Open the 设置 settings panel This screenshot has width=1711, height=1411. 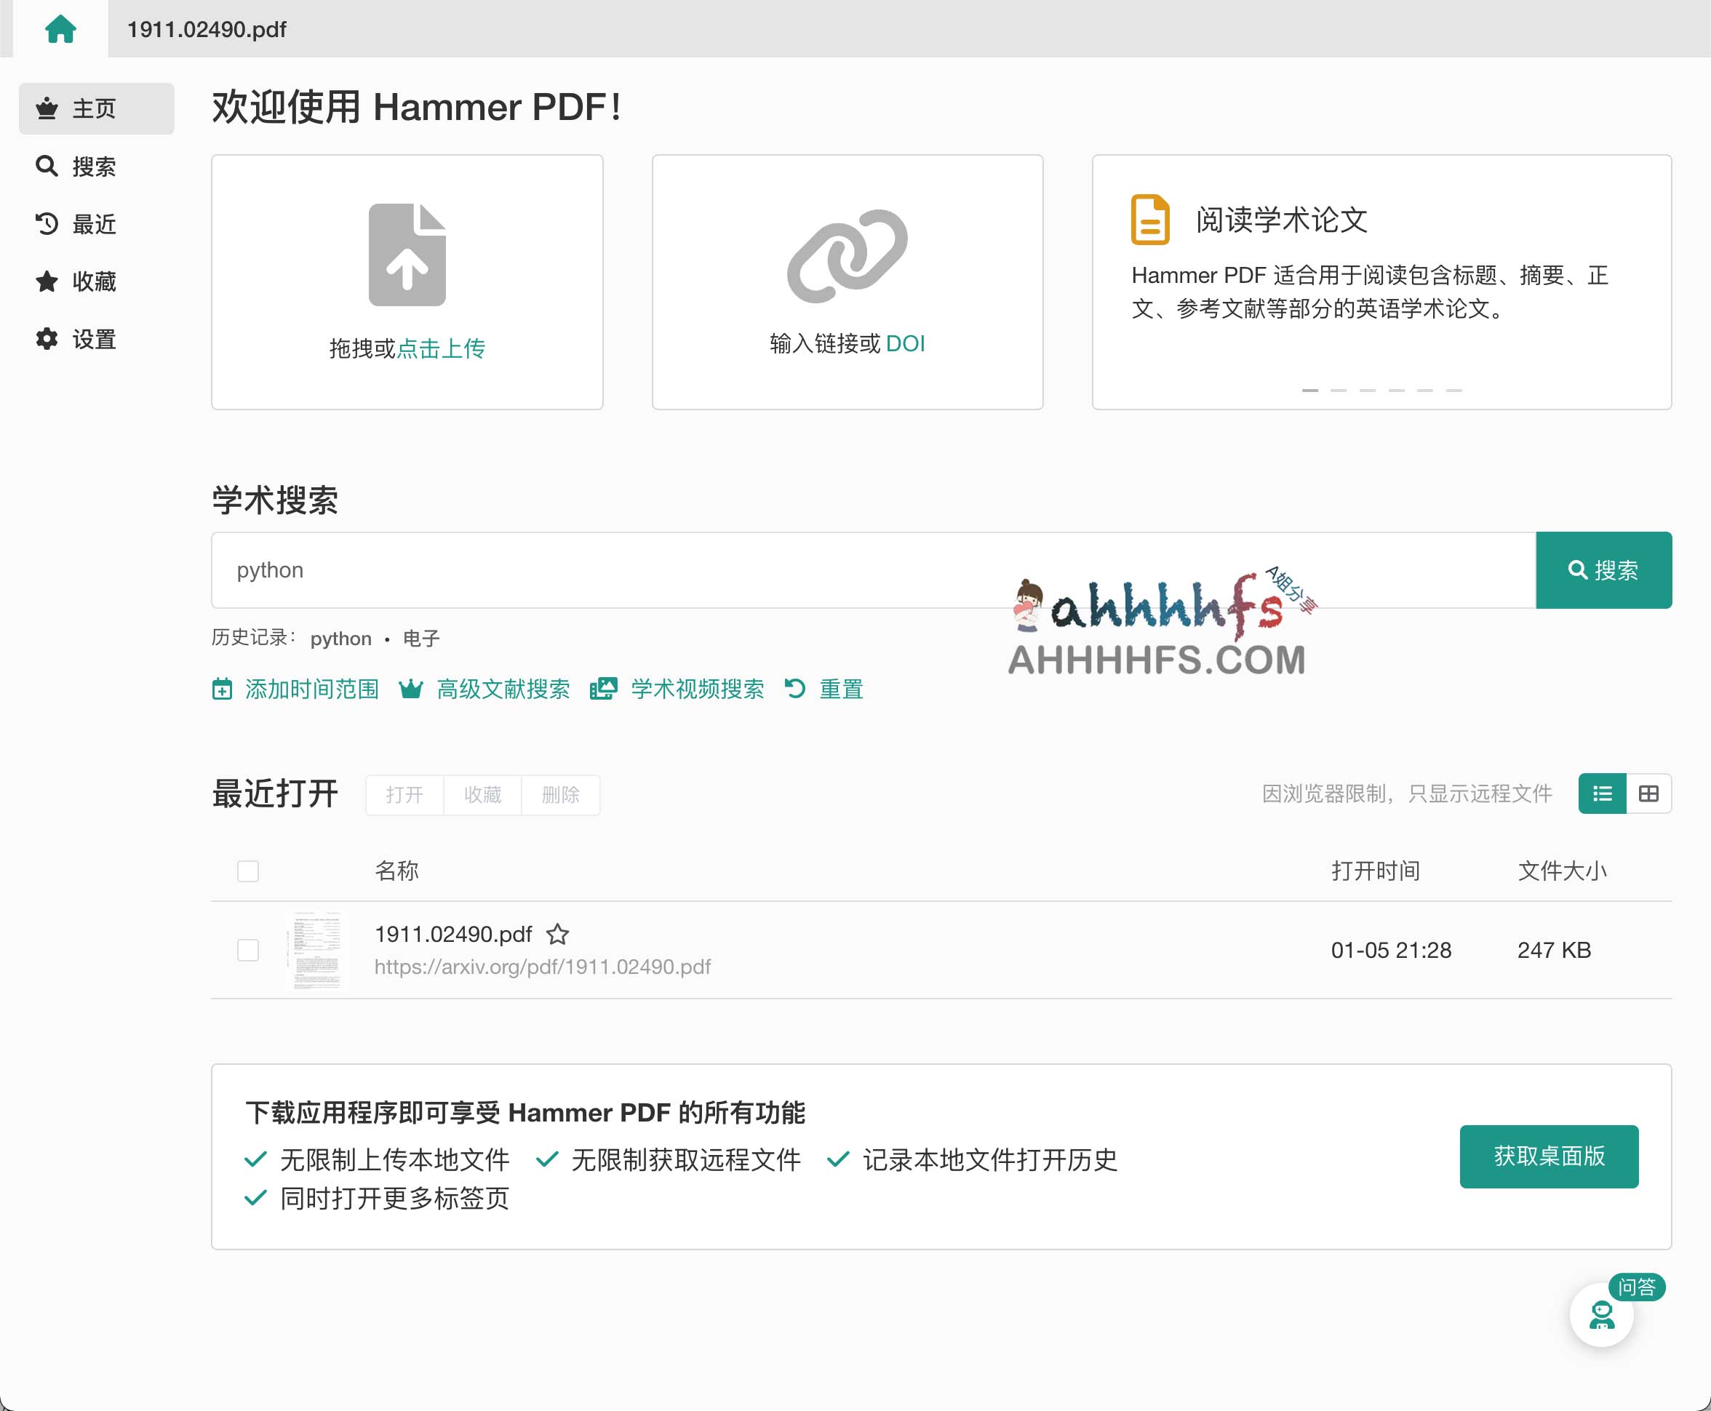pos(93,339)
